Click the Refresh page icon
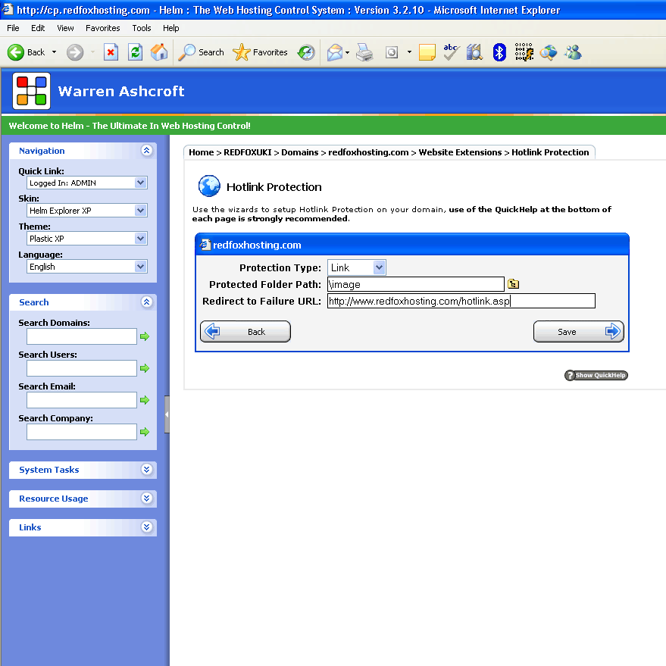This screenshot has height=666, width=666. tap(135, 53)
